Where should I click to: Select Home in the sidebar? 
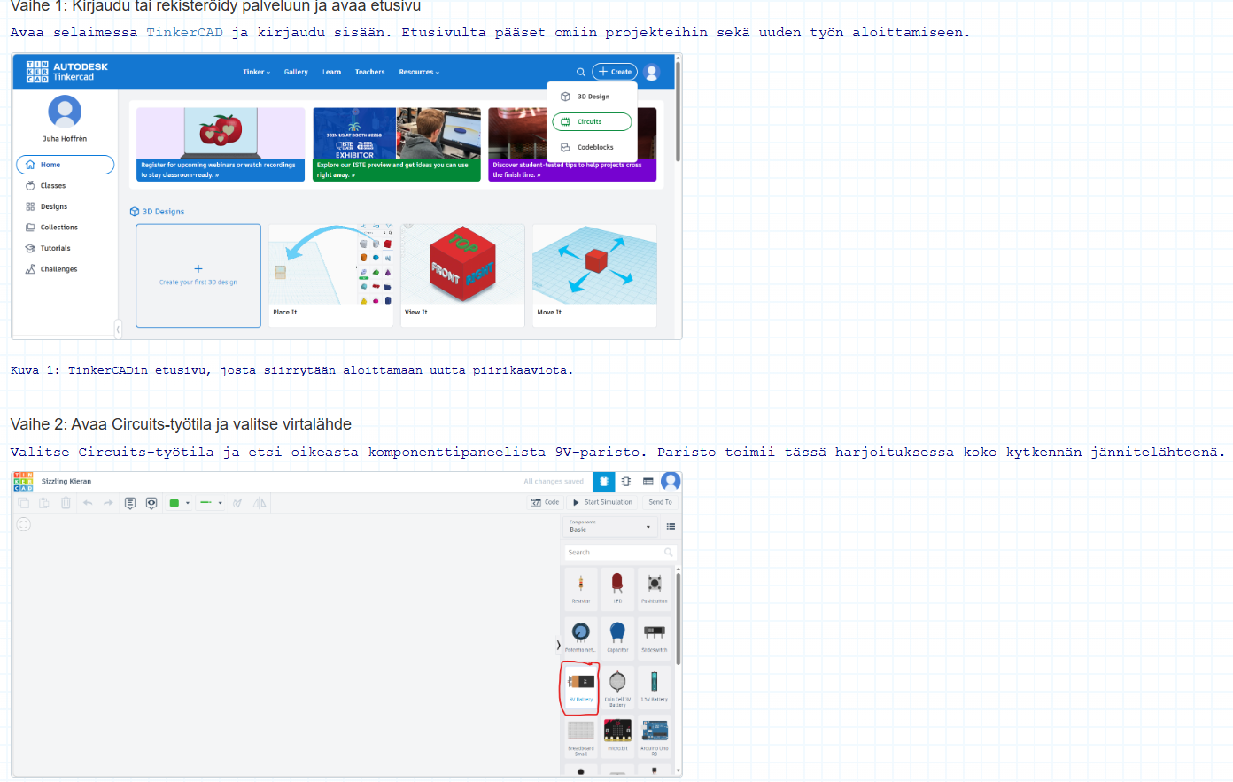point(66,165)
